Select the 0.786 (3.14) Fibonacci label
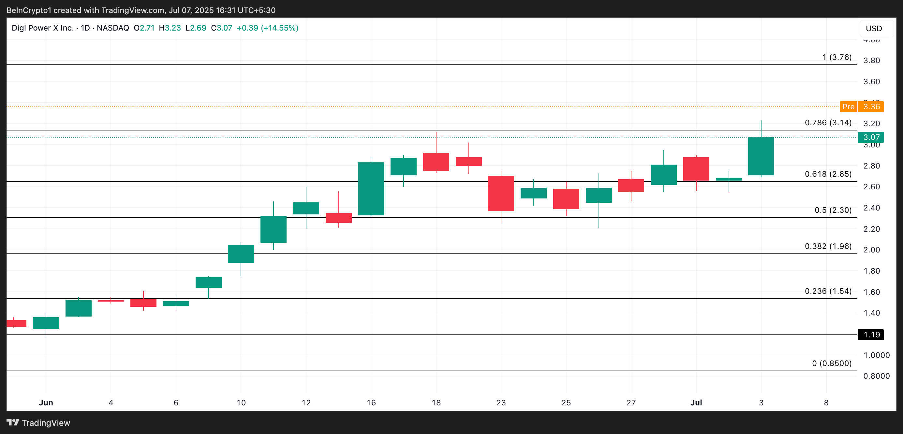The image size is (903, 434). point(828,123)
